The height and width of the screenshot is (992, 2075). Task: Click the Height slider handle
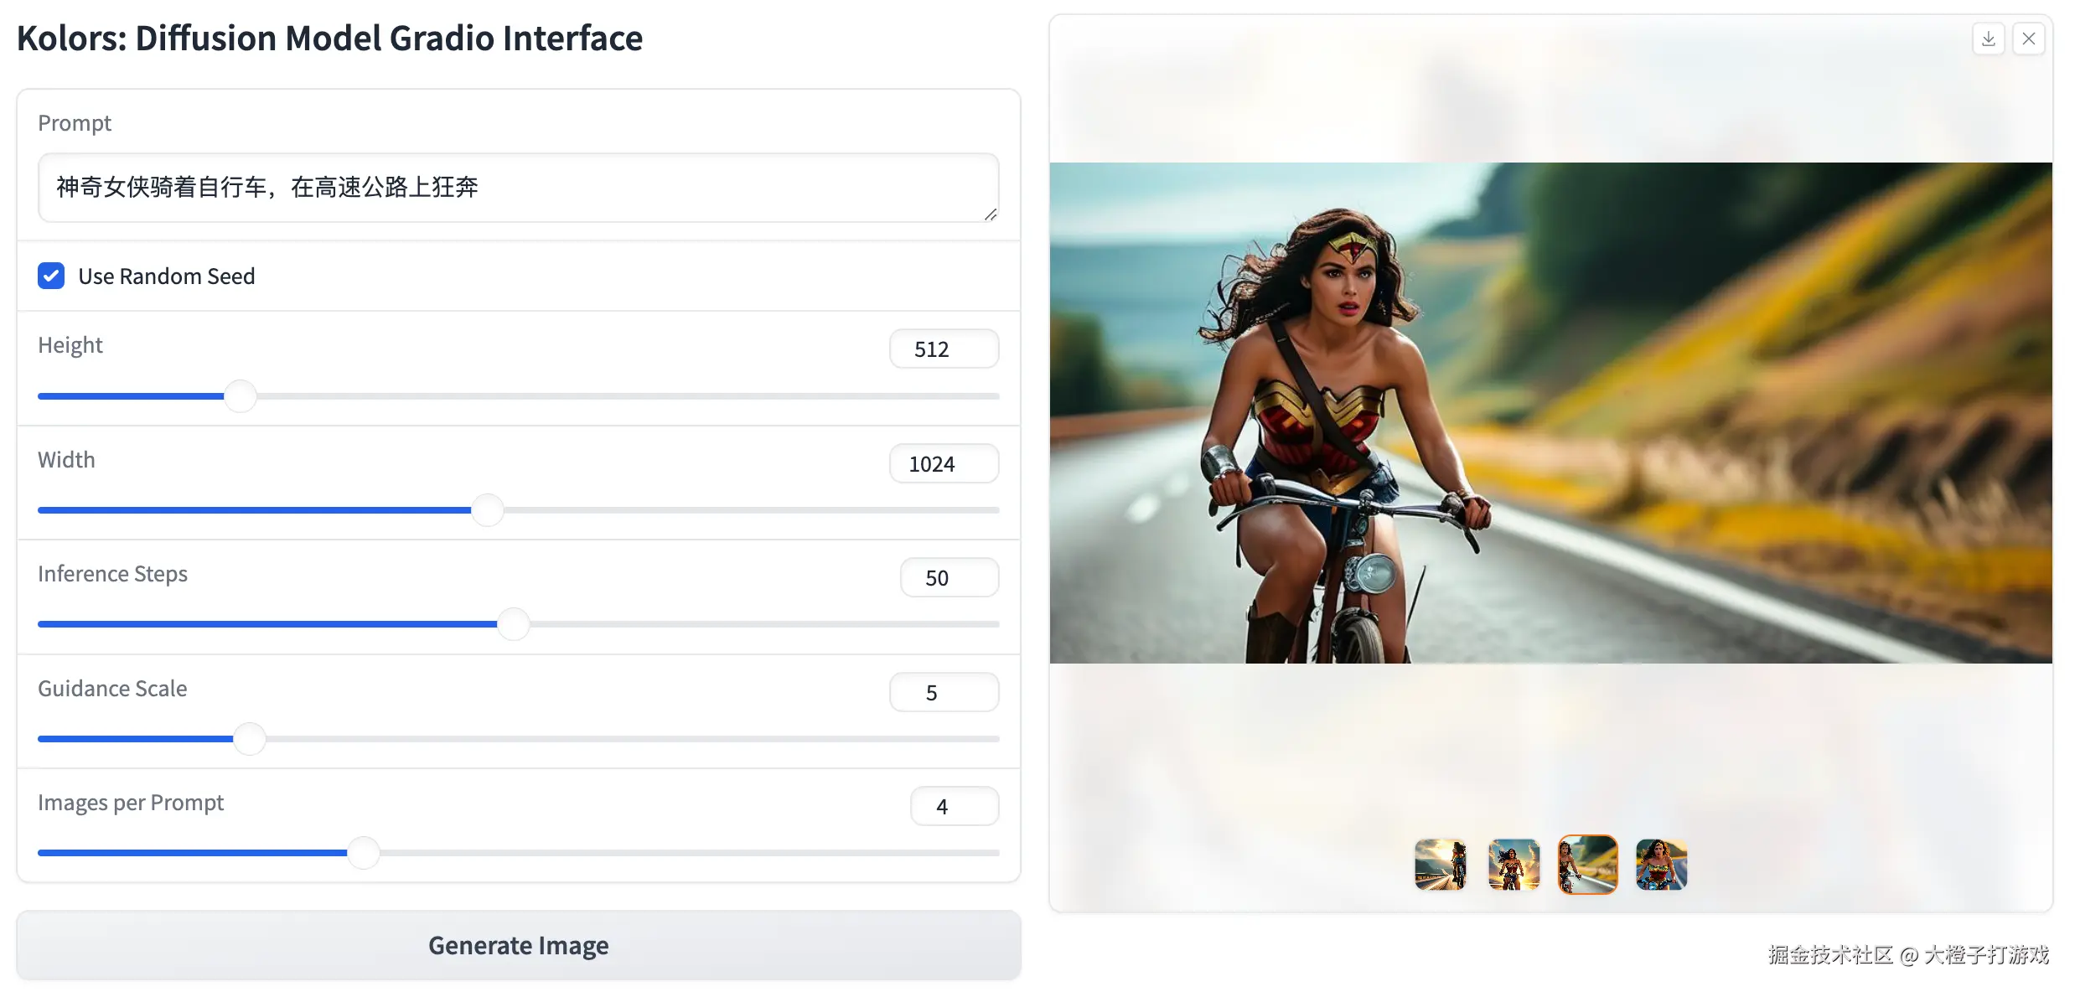pyautogui.click(x=241, y=395)
